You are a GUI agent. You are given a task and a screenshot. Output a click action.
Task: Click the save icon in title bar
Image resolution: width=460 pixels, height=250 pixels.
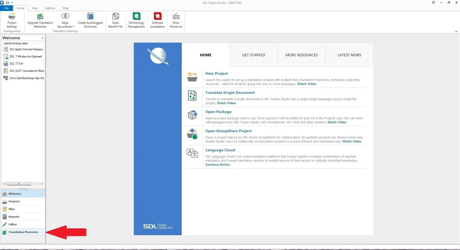point(7,3)
